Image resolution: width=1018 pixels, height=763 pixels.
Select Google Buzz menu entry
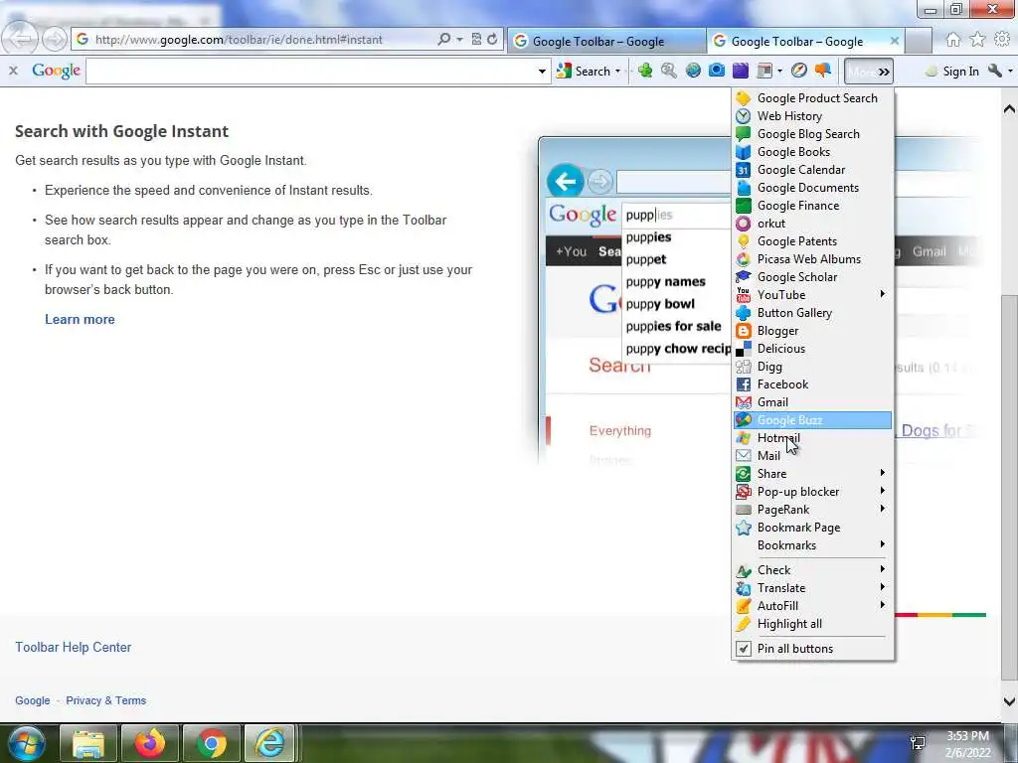tap(812, 420)
